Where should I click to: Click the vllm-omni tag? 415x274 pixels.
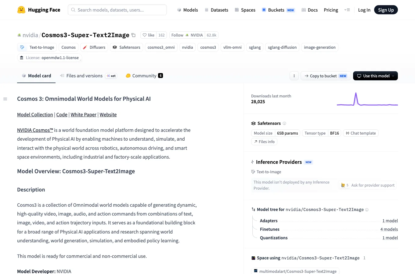click(x=233, y=47)
